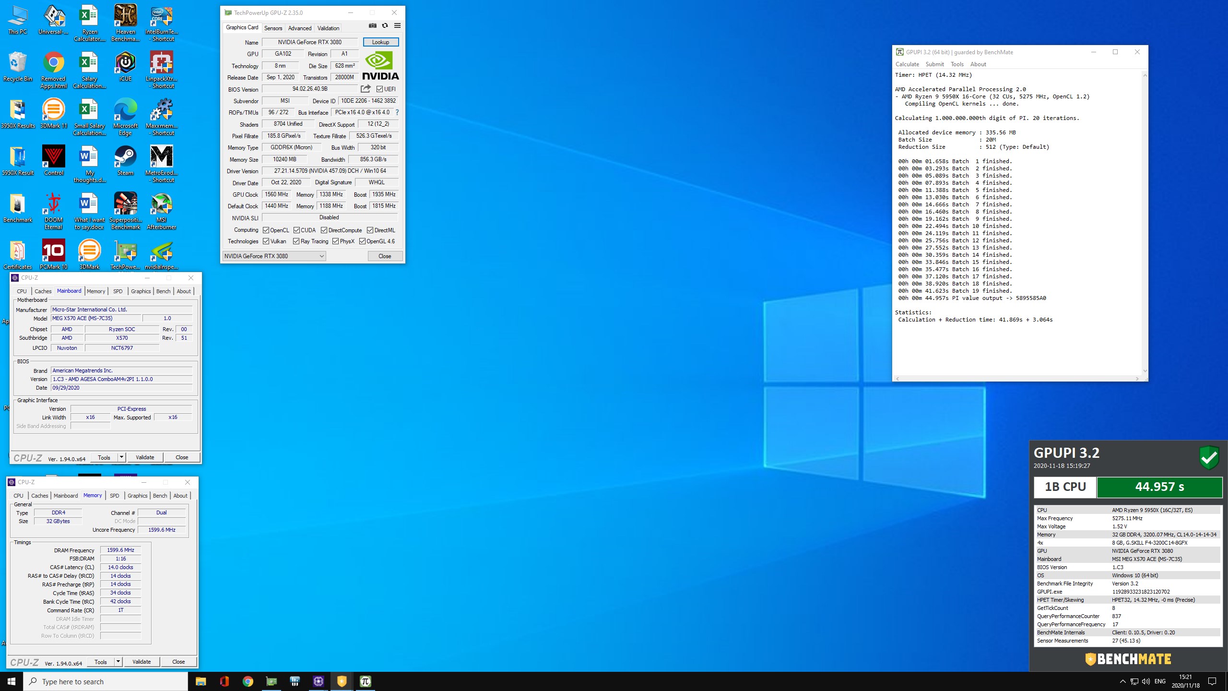Open the Recycle Bin desktop icon
The height and width of the screenshot is (691, 1228).
pyautogui.click(x=18, y=66)
